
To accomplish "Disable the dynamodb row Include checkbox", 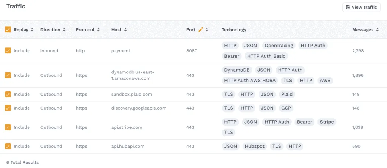I will (8, 75).
